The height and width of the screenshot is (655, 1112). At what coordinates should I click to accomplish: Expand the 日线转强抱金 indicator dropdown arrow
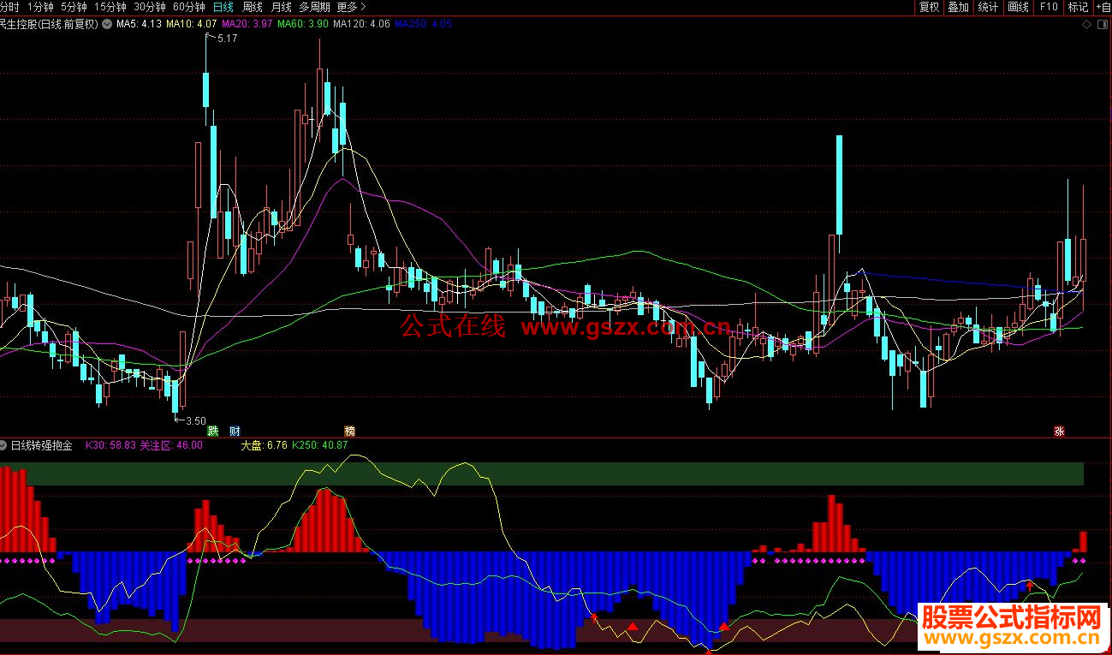click(x=3, y=445)
